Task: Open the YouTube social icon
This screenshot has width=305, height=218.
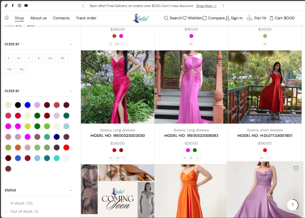Action: (x=26, y=6)
